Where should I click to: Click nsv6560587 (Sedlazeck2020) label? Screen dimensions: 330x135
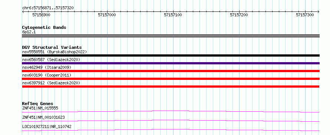click(51, 60)
